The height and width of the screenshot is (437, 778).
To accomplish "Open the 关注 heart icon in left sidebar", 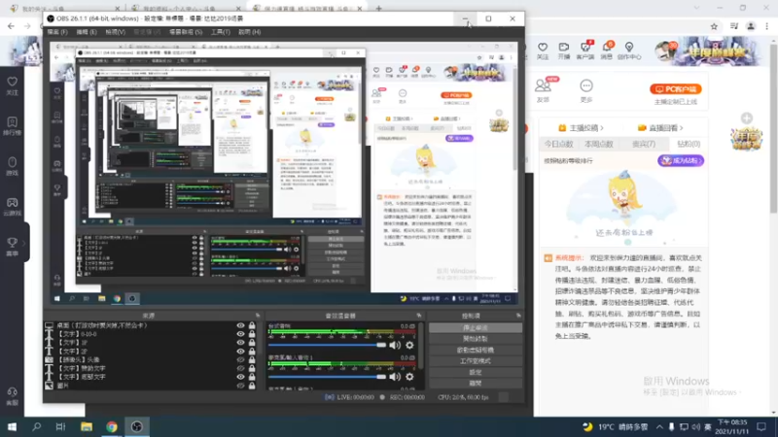I will coord(12,82).
